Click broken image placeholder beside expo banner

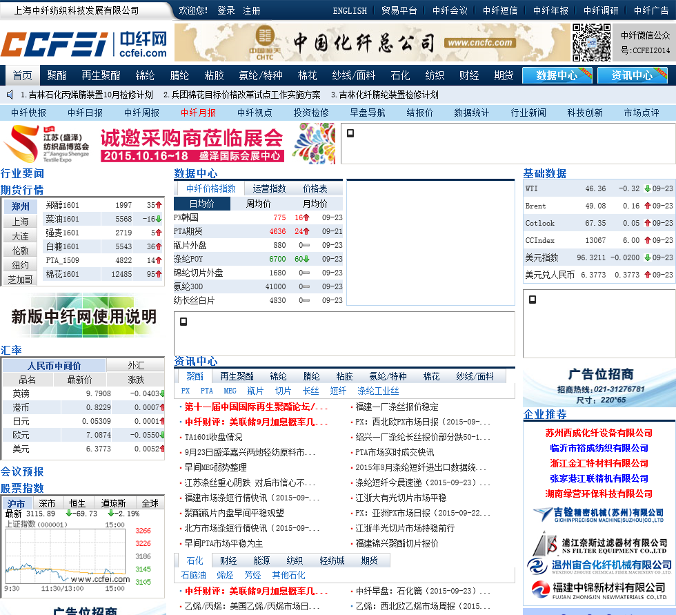350,133
